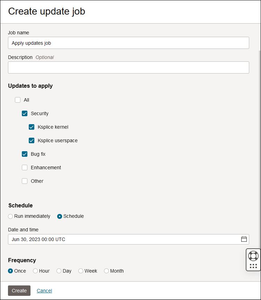The image size is (261, 300).
Task: Tick the Other updates checkbox
Action: coord(25,181)
